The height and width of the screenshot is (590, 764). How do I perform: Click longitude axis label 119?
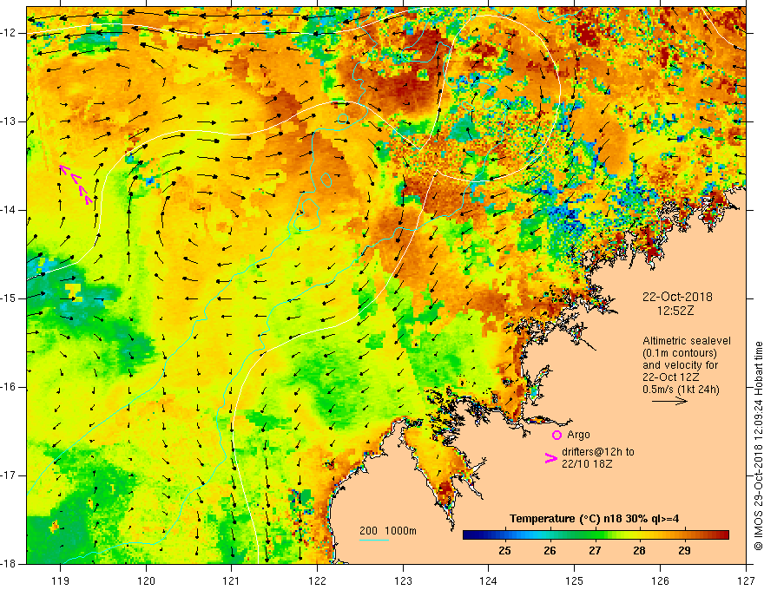click(x=61, y=580)
